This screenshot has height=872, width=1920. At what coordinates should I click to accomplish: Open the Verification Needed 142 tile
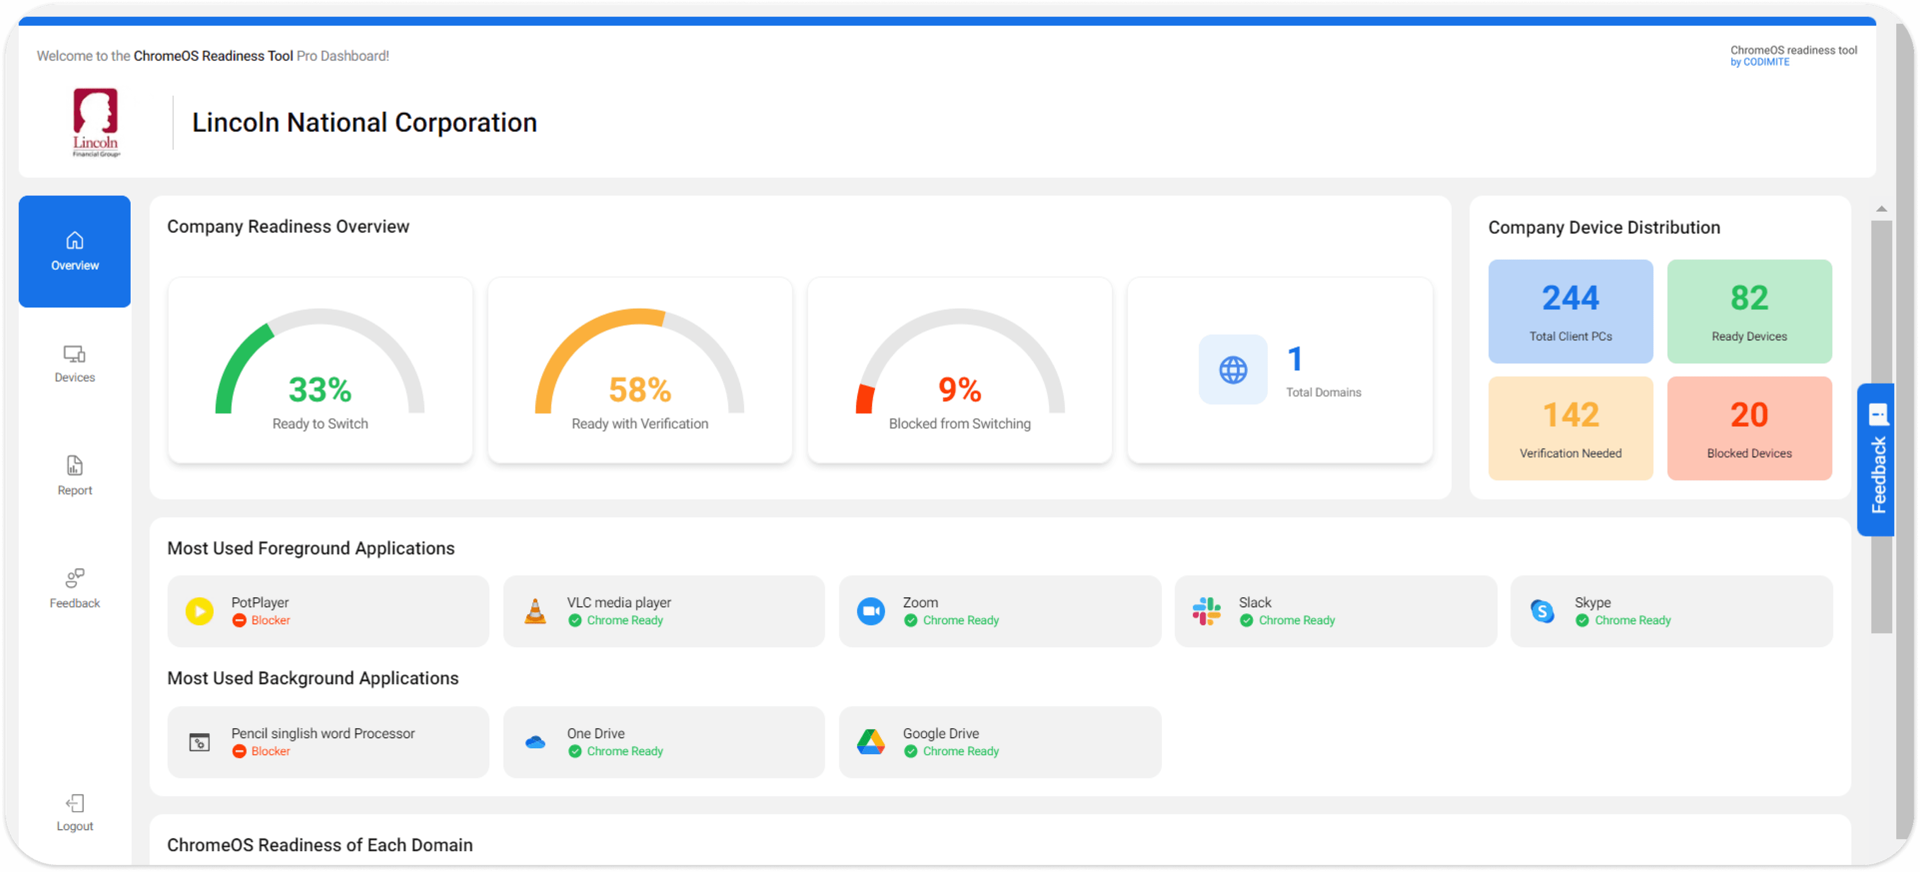tap(1570, 428)
